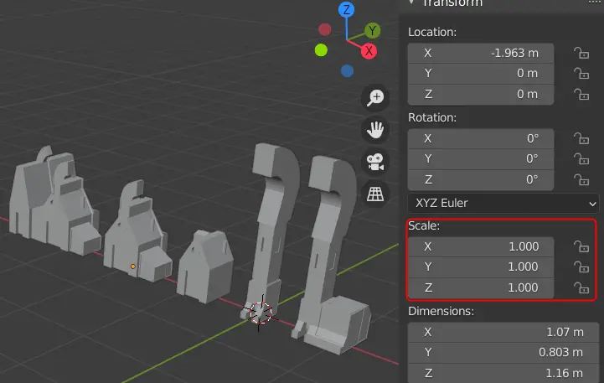Open the XYZ Euler rotation mode dropdown
Image resolution: width=604 pixels, height=383 pixels.
click(503, 203)
